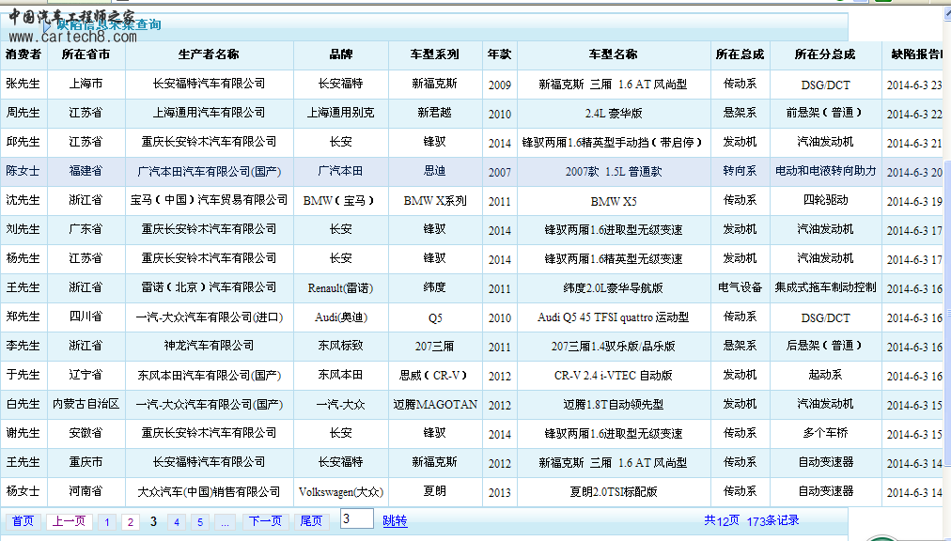
Task: Select the highlighted 陈女士 row
Action: coord(472,172)
